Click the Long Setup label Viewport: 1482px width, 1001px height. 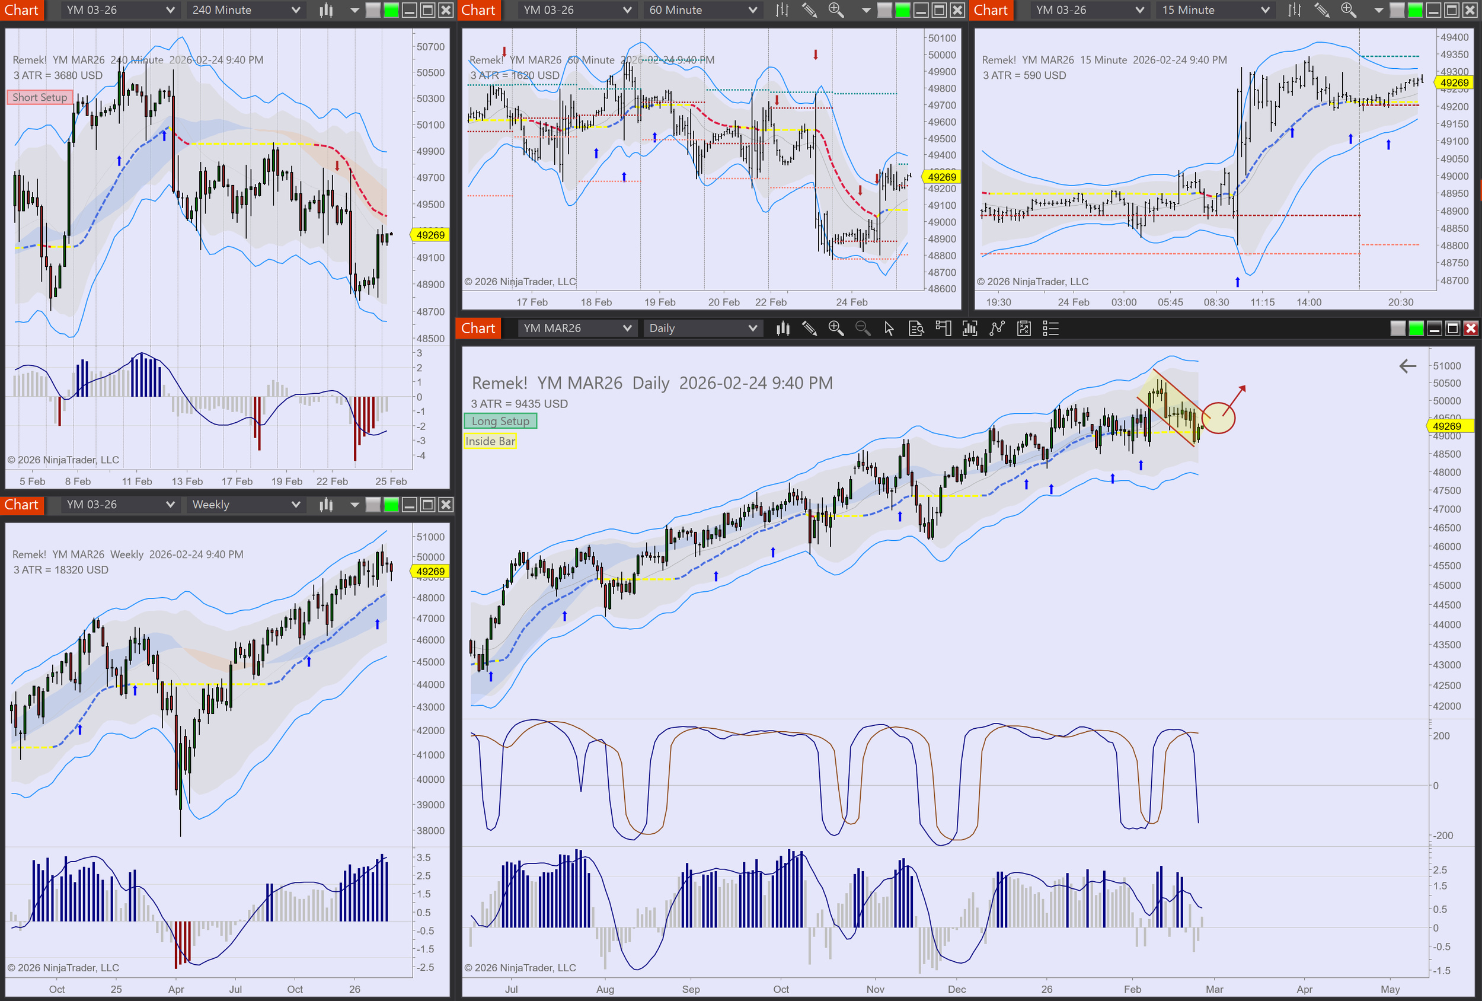pos(500,421)
